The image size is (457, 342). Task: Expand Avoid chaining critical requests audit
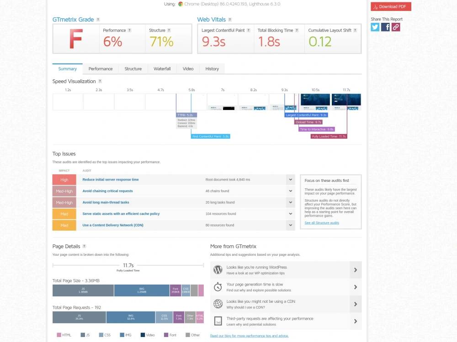tap(290, 191)
